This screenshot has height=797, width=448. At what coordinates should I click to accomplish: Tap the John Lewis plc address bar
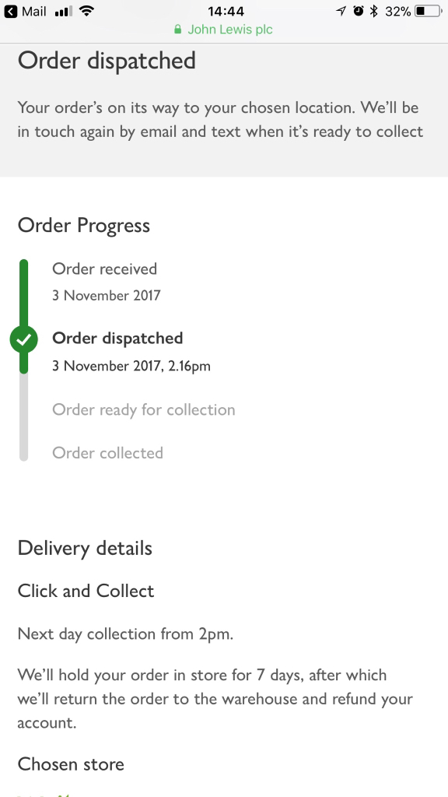coord(223,30)
